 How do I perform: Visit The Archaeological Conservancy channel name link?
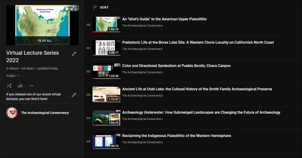[45, 113]
